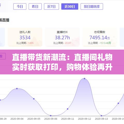Image resolution: width=124 pixels, height=124 pixels.
Task: Select the 昨日 date filter
Action: [x=35, y=6]
